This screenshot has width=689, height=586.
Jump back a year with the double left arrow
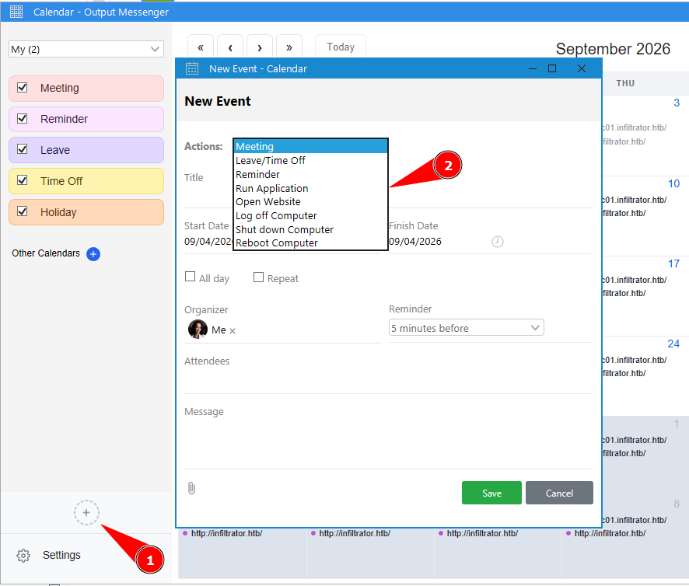point(201,47)
